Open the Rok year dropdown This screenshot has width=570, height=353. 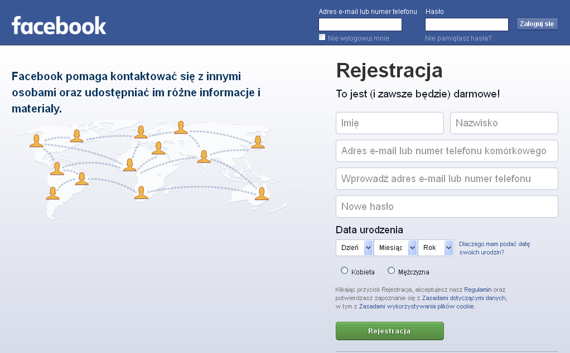point(436,248)
